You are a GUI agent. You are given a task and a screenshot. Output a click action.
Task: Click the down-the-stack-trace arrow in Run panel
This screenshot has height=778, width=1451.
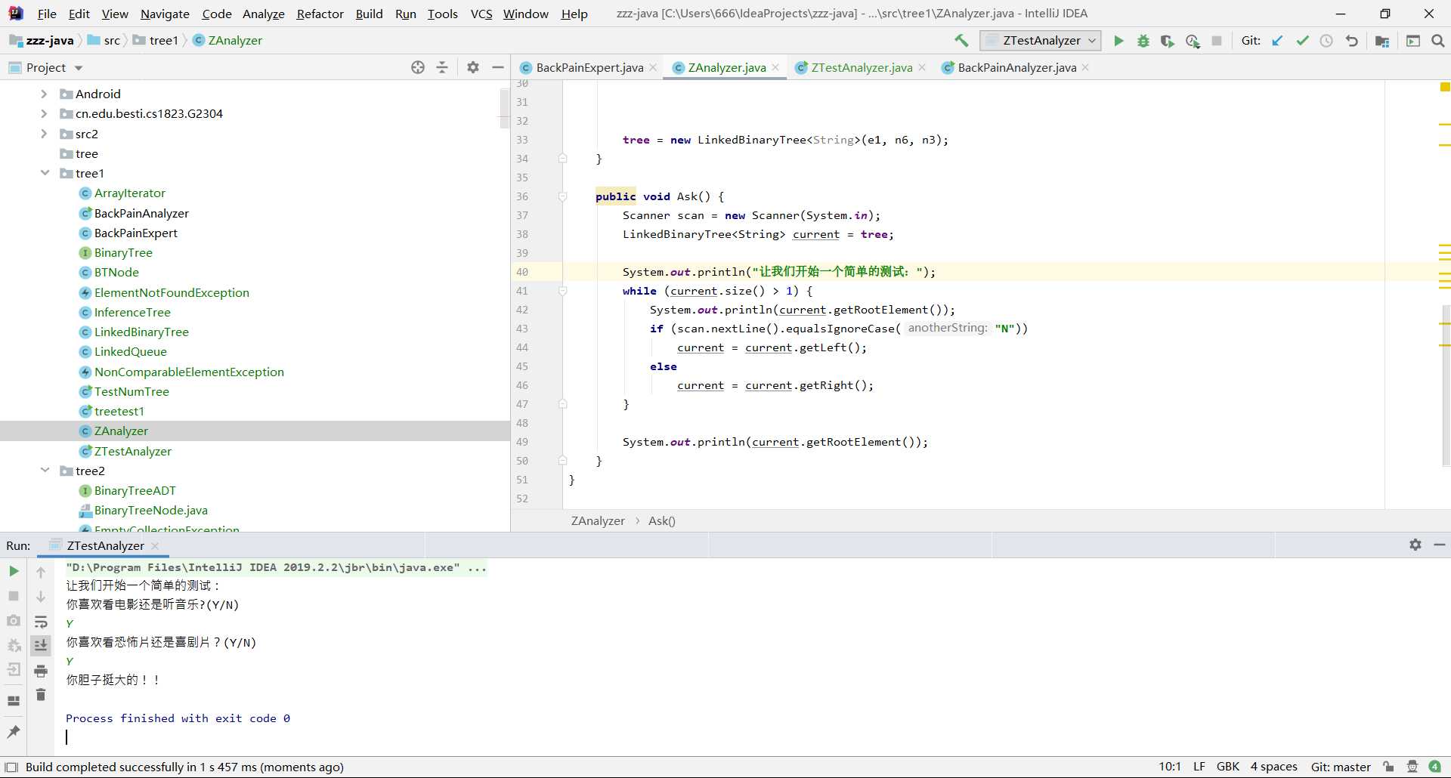click(41, 597)
